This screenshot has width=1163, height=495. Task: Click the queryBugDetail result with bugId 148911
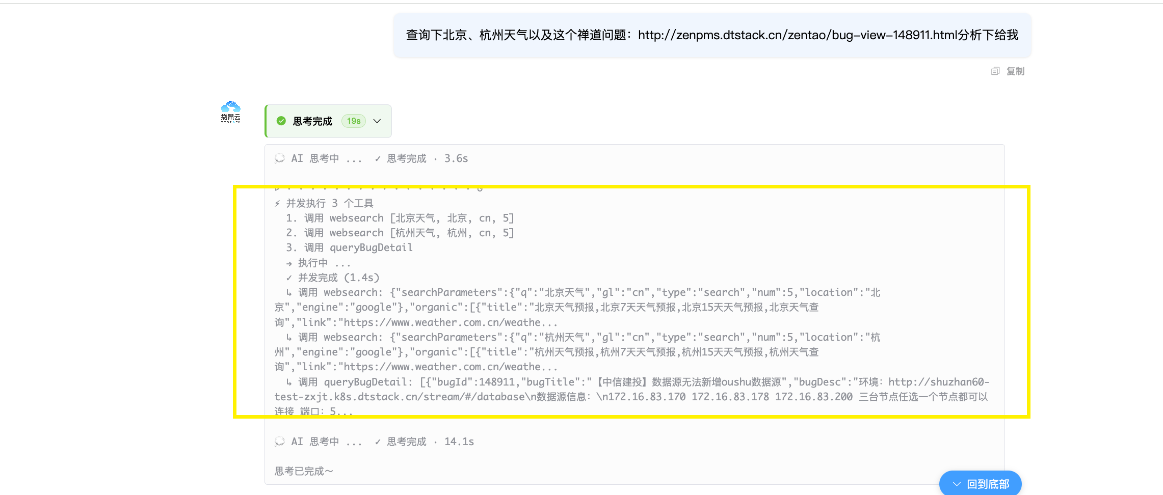coord(632,396)
